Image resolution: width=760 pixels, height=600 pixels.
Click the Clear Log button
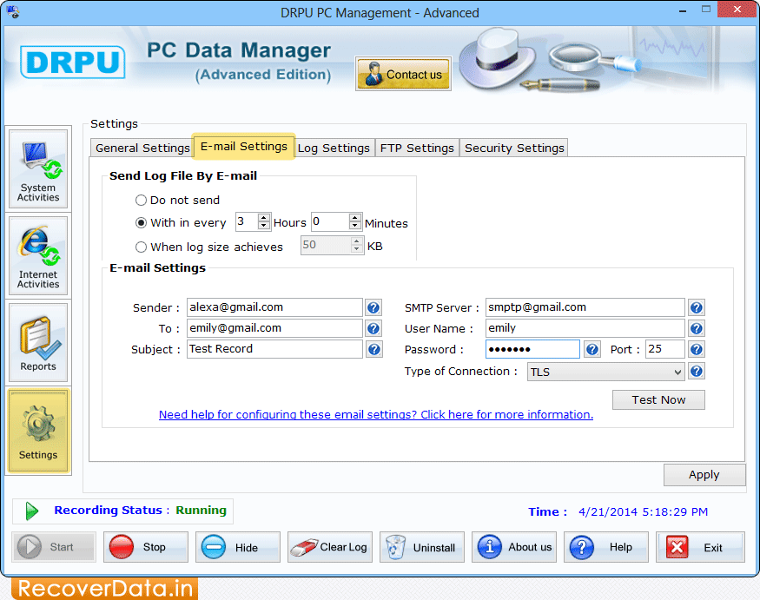tap(329, 547)
